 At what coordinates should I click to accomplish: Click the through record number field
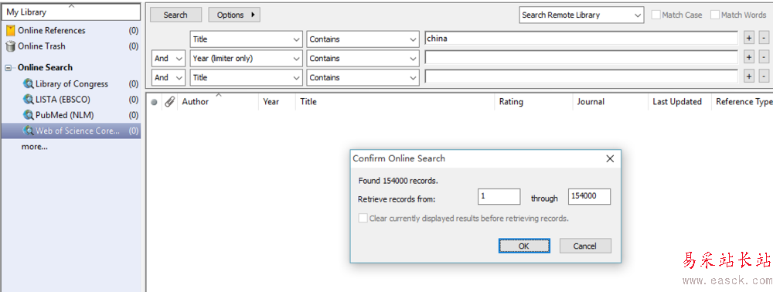(589, 196)
